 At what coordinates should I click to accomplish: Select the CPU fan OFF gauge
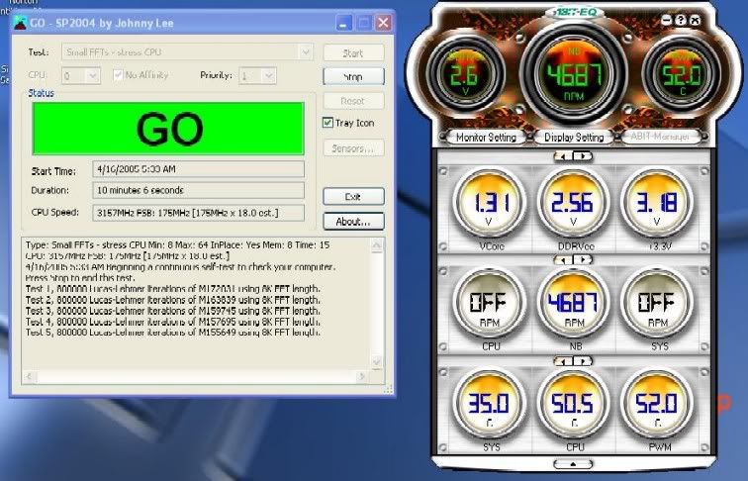coord(490,304)
